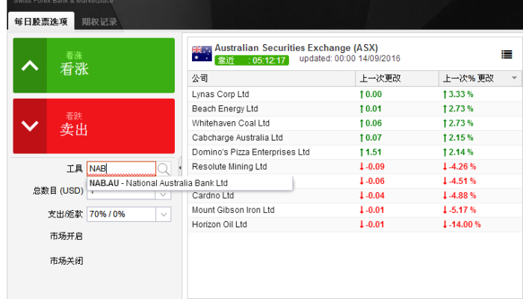Expand the 支出/返款 70% / 0% dropdown
The image size is (523, 299).
tap(163, 215)
